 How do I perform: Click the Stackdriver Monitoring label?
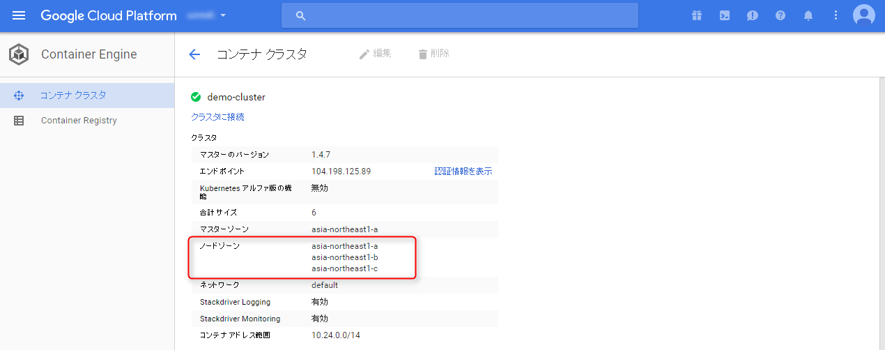[240, 319]
